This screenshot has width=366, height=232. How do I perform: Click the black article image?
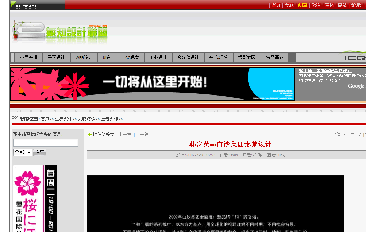click(x=215, y=204)
